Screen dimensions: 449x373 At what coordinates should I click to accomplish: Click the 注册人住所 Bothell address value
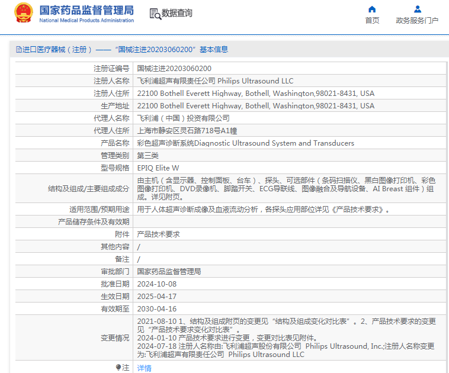pos(256,94)
